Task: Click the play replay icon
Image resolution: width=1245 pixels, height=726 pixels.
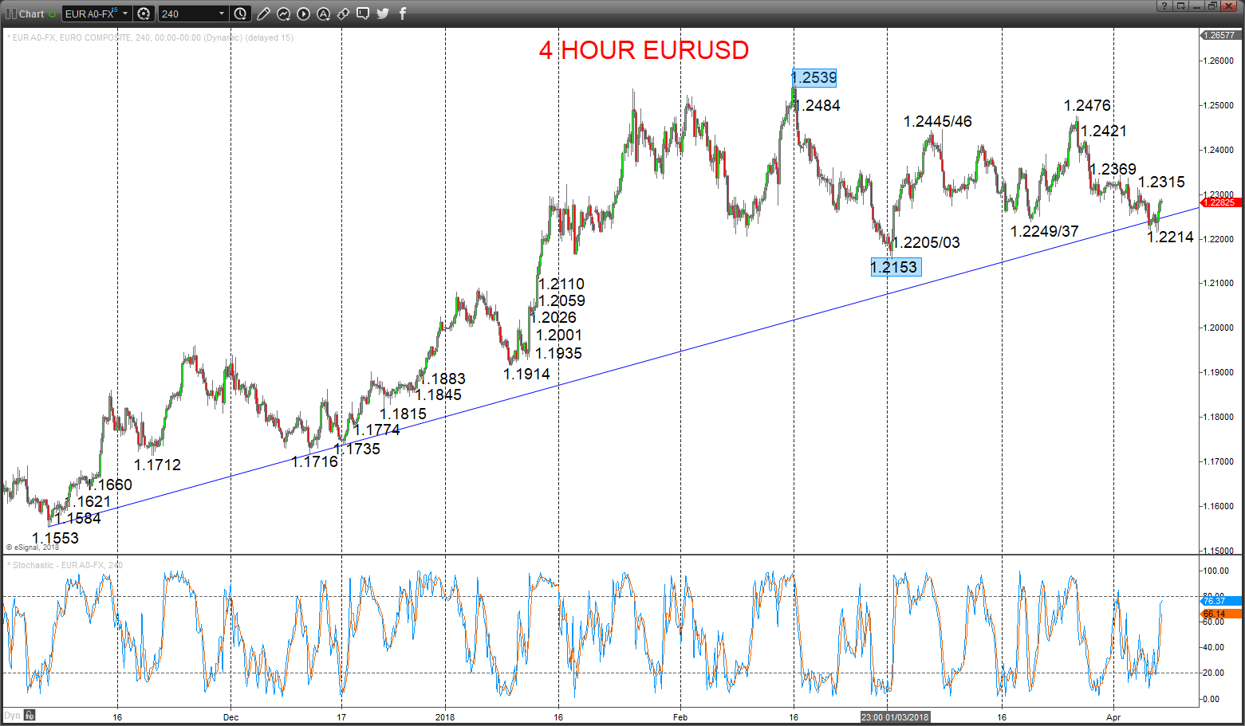Action: tap(303, 14)
